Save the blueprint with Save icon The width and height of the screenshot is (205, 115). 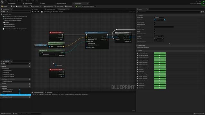pos(13,6)
